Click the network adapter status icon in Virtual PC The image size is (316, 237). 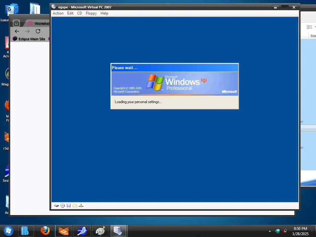click(81, 206)
